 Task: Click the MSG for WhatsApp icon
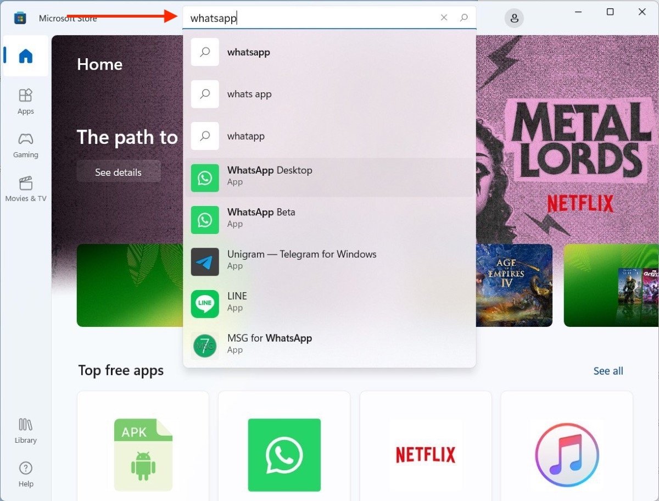pyautogui.click(x=205, y=346)
